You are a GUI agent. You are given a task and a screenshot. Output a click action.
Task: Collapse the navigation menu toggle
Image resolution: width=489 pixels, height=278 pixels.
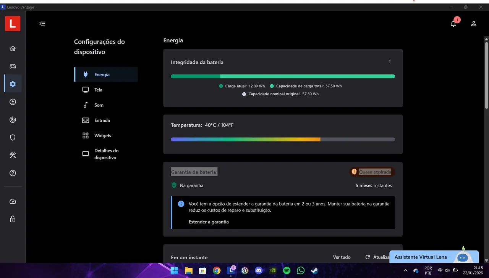(42, 24)
